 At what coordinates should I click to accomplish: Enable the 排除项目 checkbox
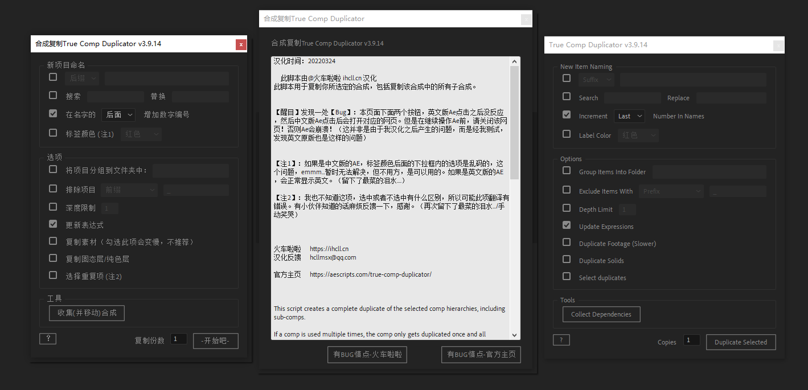[53, 188]
